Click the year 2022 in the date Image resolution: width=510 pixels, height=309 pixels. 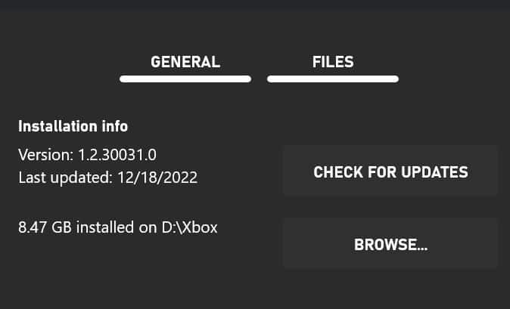(x=182, y=177)
